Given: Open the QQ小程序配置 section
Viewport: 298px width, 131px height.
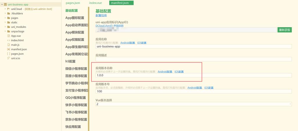Looking at the screenshot, I should [76, 98].
